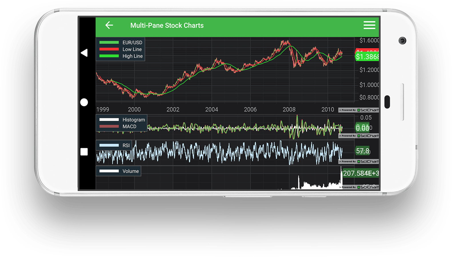Image resolution: width=452 pixels, height=257 pixels.
Task: Select the Volume legend entry
Action: (119, 171)
